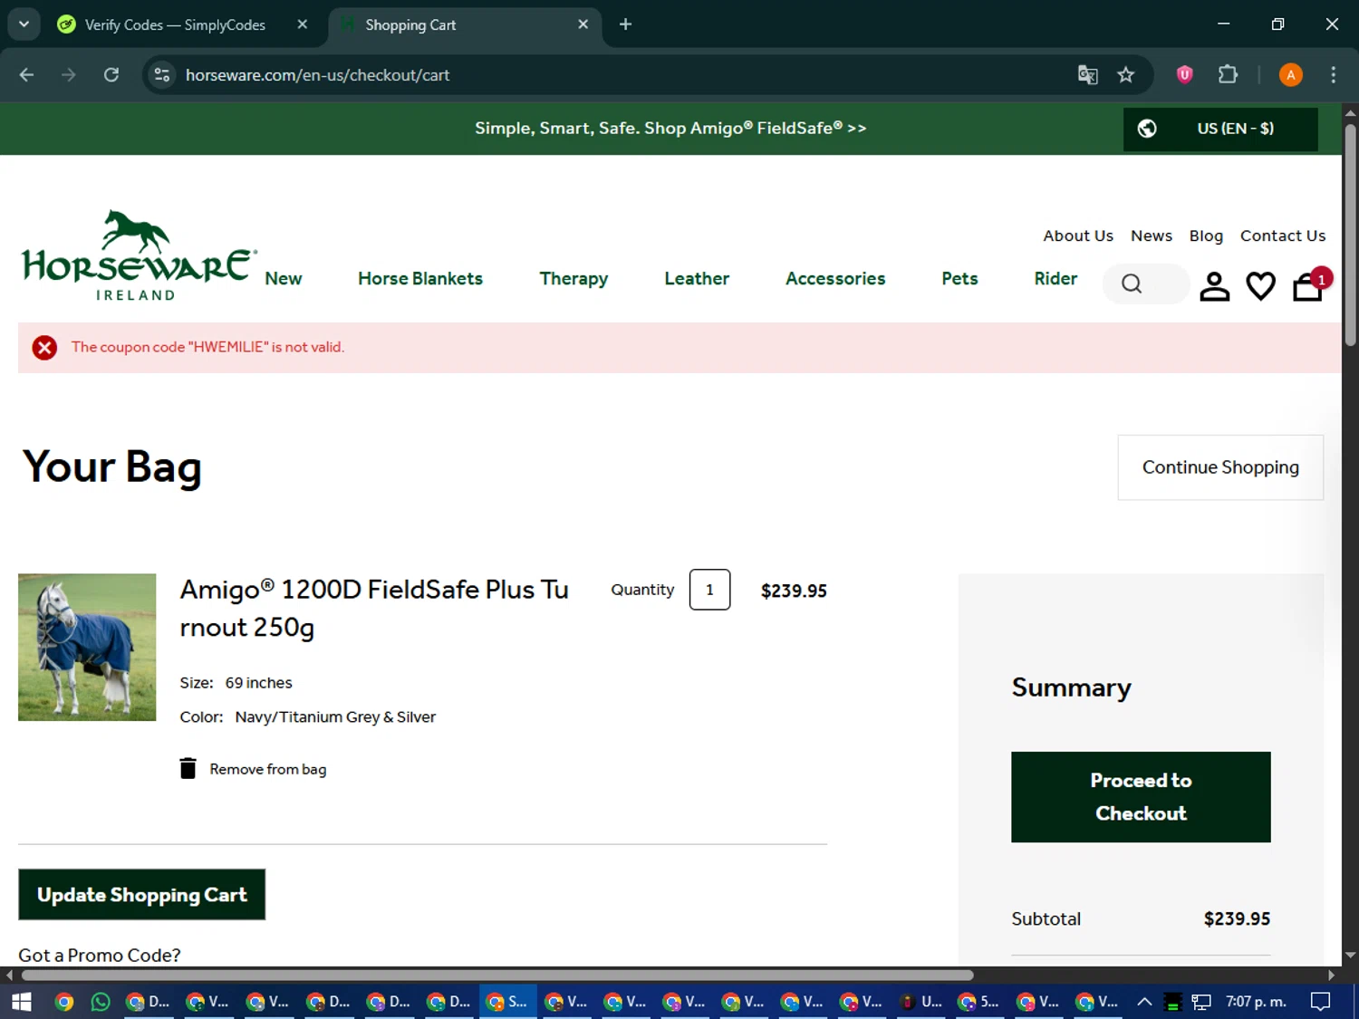This screenshot has width=1359, height=1019.
Task: Click Update Shopping Cart button
Action: pos(142,895)
